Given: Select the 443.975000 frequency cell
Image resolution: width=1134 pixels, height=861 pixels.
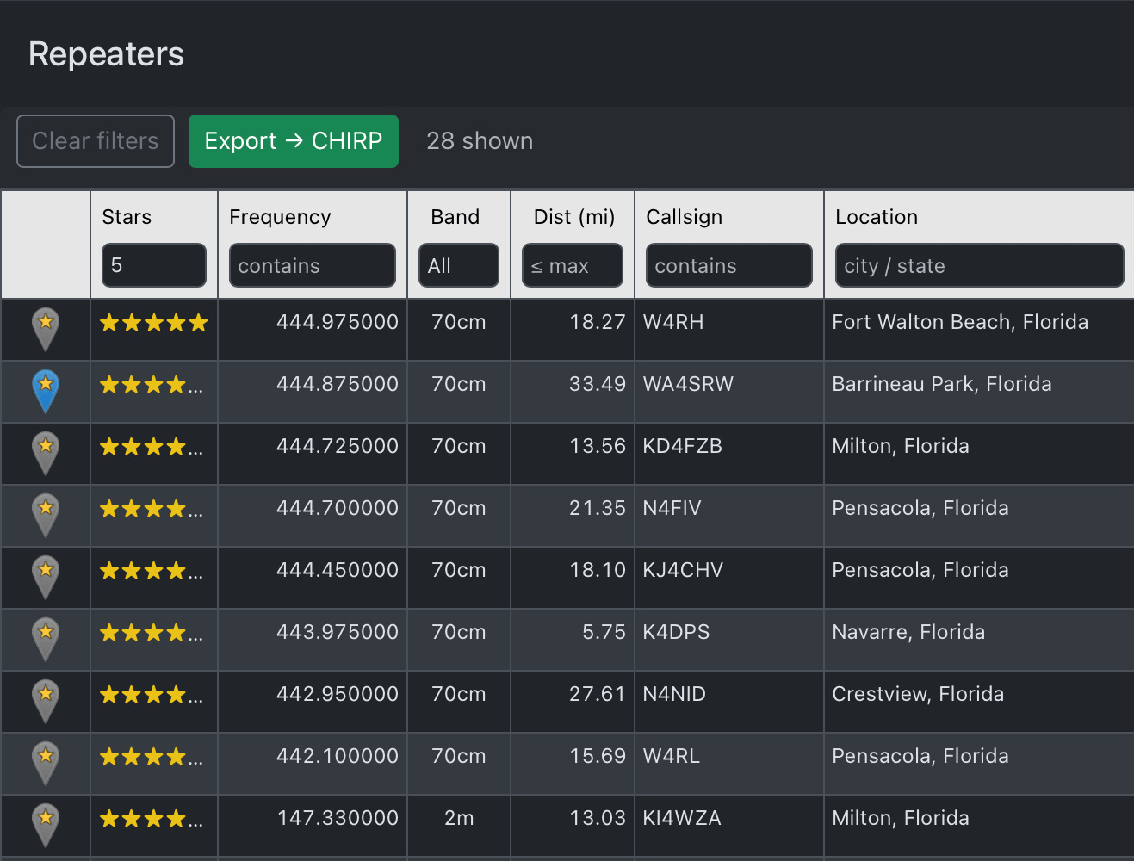Looking at the screenshot, I should point(337,632).
